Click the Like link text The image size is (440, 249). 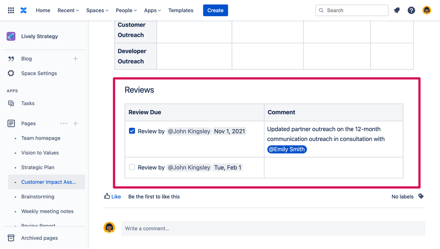[116, 197]
